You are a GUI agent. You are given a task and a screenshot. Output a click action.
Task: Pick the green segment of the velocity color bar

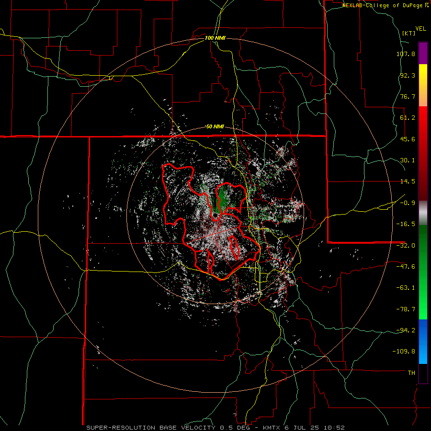tap(423, 272)
